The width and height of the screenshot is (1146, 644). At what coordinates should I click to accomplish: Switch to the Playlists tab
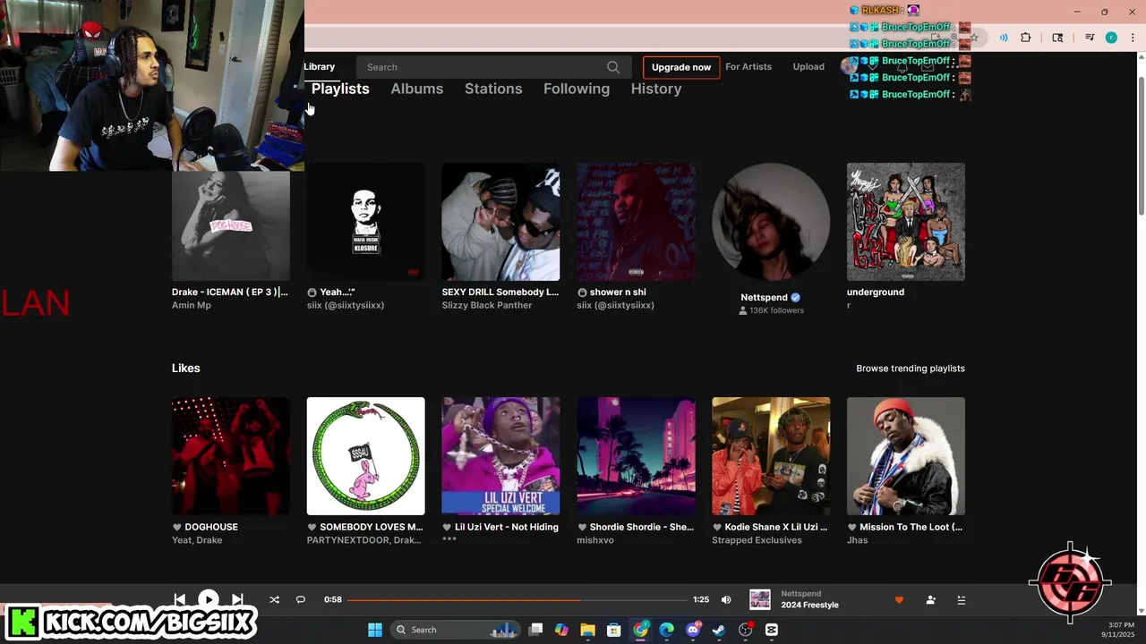click(x=340, y=89)
